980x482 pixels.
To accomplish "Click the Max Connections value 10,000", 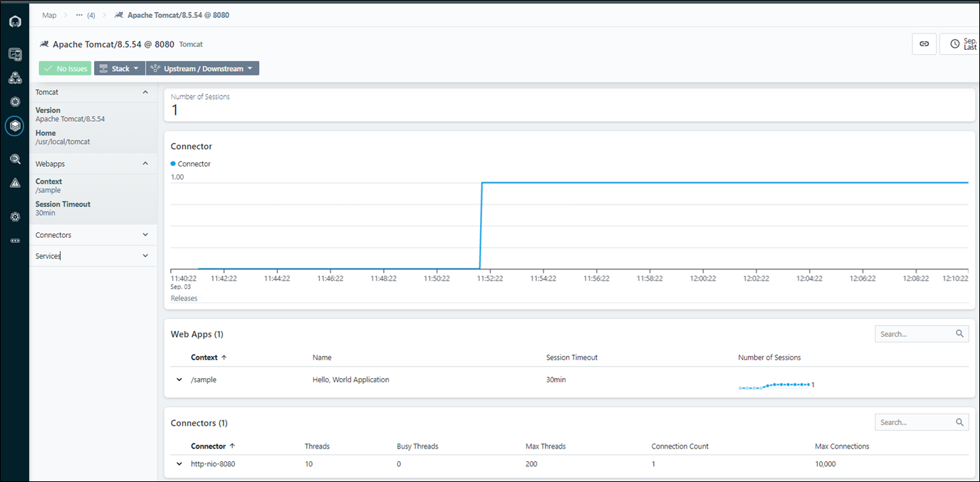I will pyautogui.click(x=825, y=464).
